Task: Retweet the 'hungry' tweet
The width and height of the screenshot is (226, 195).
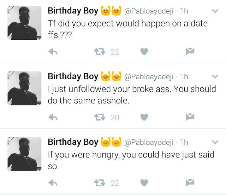Action: (100, 183)
